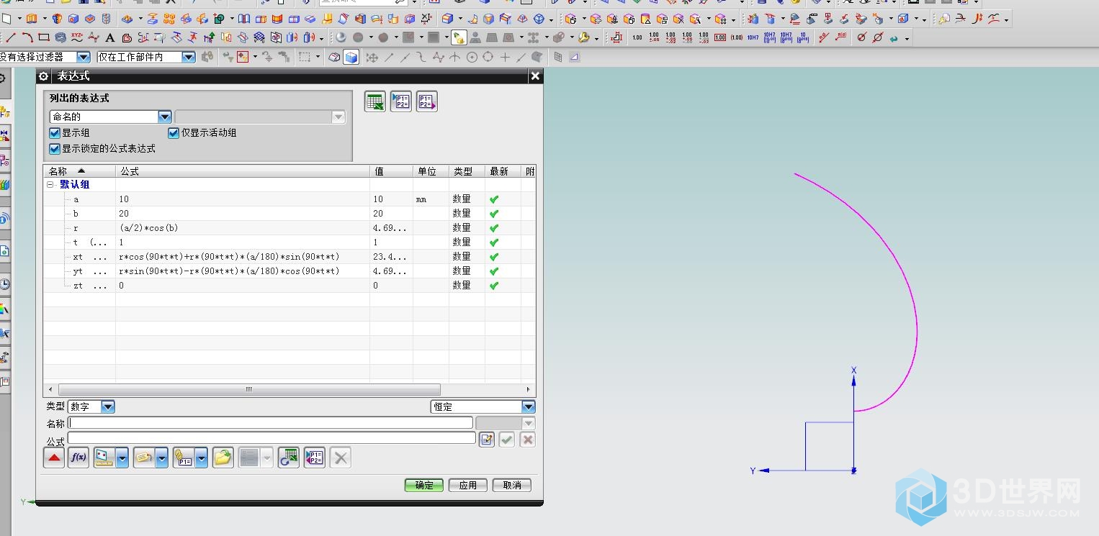Click the 公式 column header
The image size is (1099, 536).
[x=243, y=171]
